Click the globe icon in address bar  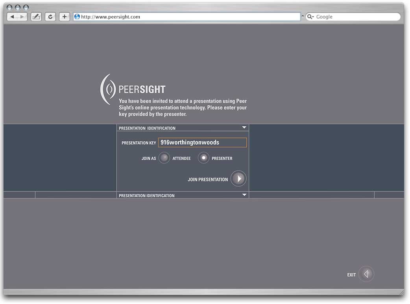click(77, 17)
